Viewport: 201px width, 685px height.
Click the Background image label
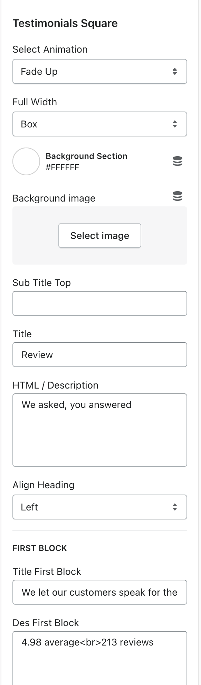[x=54, y=198]
